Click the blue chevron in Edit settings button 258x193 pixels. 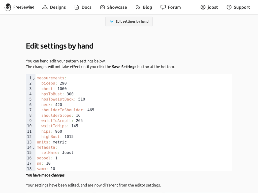click(x=112, y=22)
